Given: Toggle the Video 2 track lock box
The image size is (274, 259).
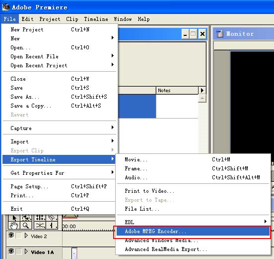Looking at the screenshot, I should [18, 236].
